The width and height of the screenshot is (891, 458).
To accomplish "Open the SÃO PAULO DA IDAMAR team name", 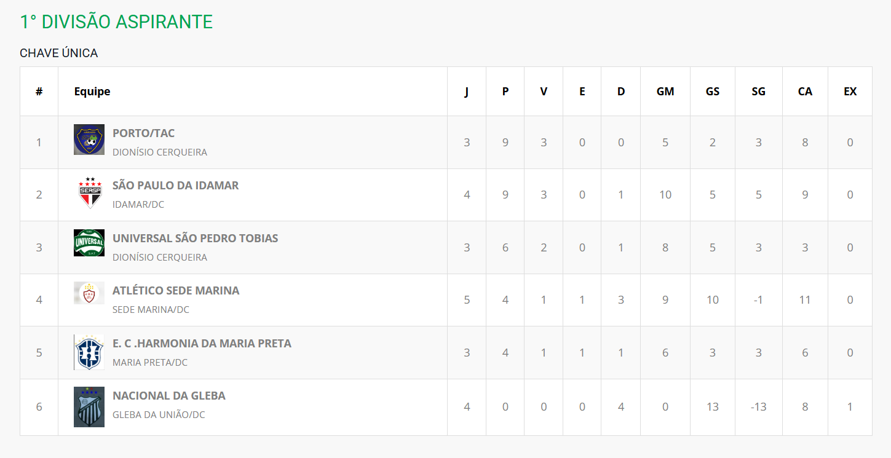I will 175,186.
